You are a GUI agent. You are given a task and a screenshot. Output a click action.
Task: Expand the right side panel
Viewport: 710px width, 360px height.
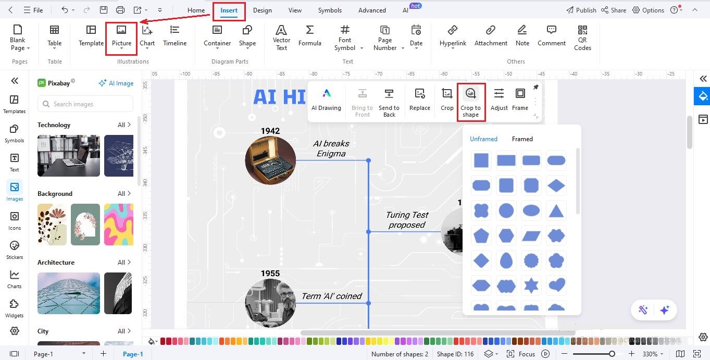pyautogui.click(x=703, y=79)
